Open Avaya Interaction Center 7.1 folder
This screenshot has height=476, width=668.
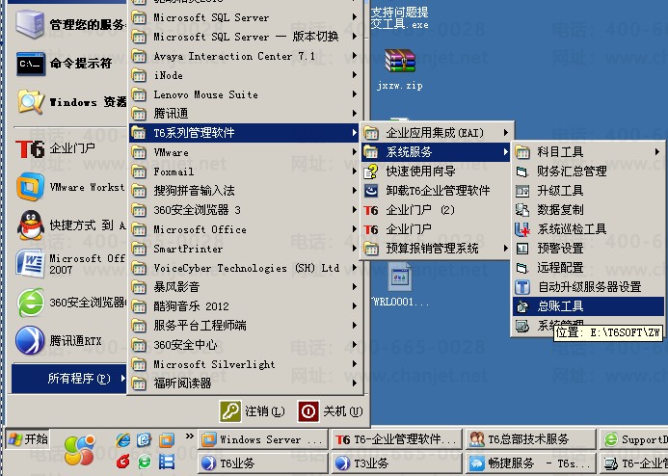(x=245, y=56)
